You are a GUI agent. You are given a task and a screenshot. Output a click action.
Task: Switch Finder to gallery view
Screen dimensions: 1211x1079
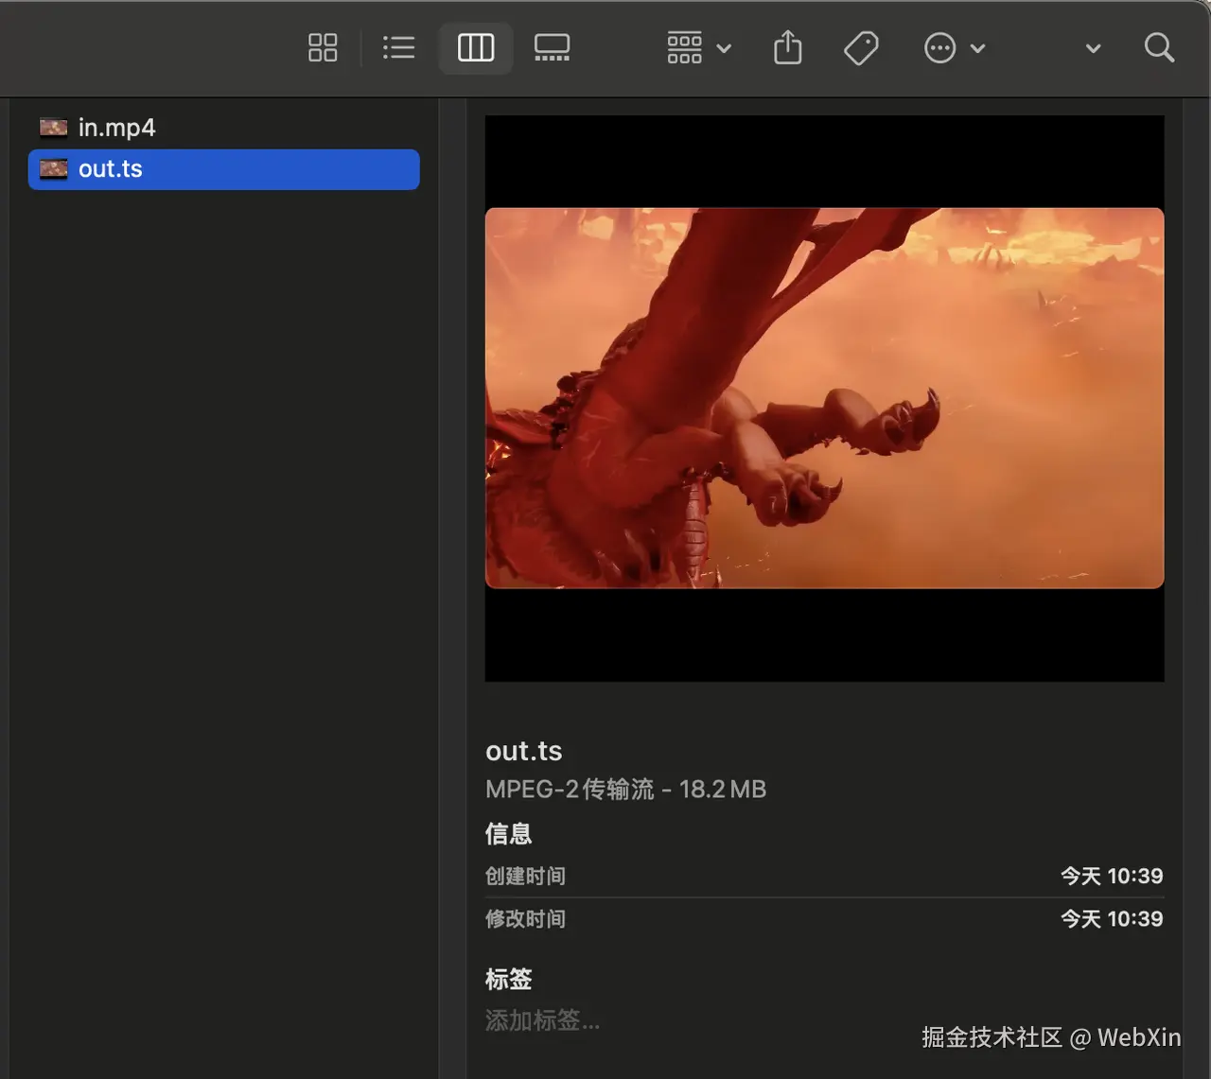point(552,47)
